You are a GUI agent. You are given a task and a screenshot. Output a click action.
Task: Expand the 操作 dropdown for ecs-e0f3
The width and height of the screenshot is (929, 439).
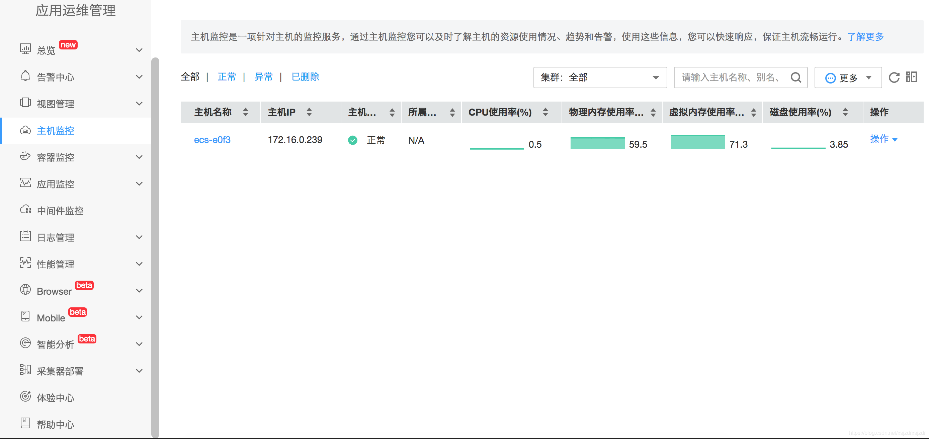pos(883,139)
